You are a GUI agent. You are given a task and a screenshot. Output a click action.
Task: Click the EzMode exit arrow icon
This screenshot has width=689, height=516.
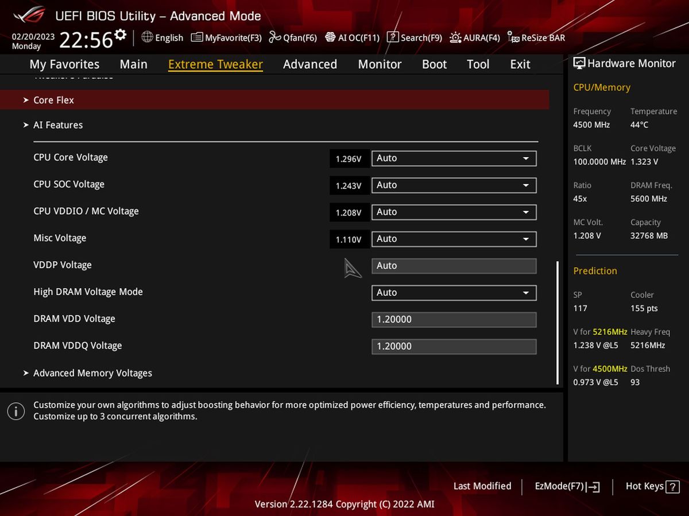click(594, 487)
